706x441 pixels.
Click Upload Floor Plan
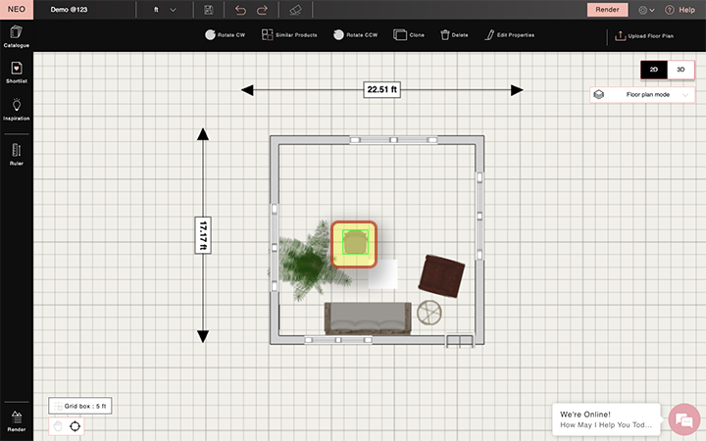coord(644,35)
